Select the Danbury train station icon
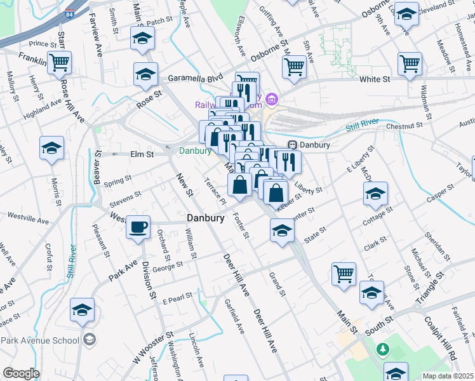This screenshot has width=475, height=381. tap(292, 145)
